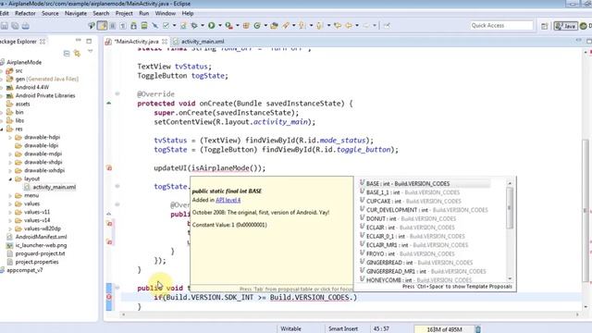The width and height of the screenshot is (592, 333).
Task: Expand the menu folder
Action: [x=10, y=195]
